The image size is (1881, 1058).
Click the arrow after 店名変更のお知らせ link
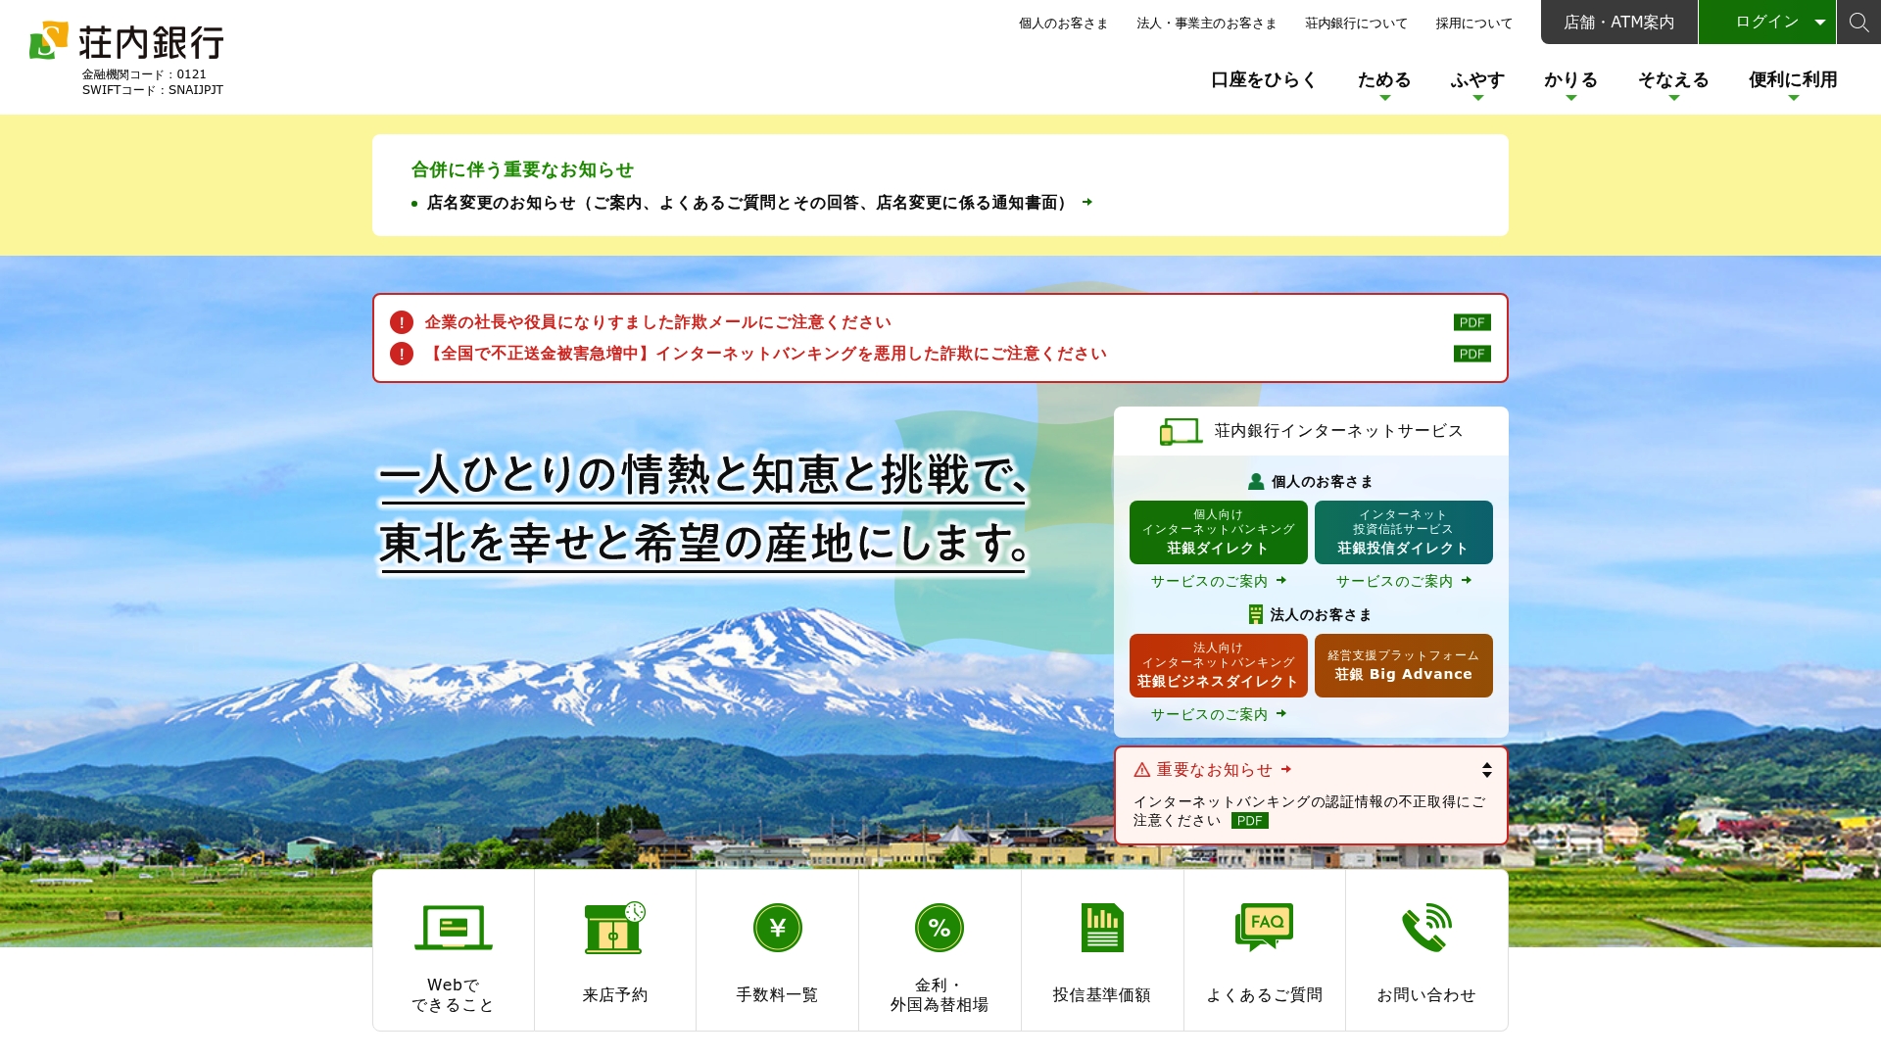pyautogui.click(x=1086, y=202)
